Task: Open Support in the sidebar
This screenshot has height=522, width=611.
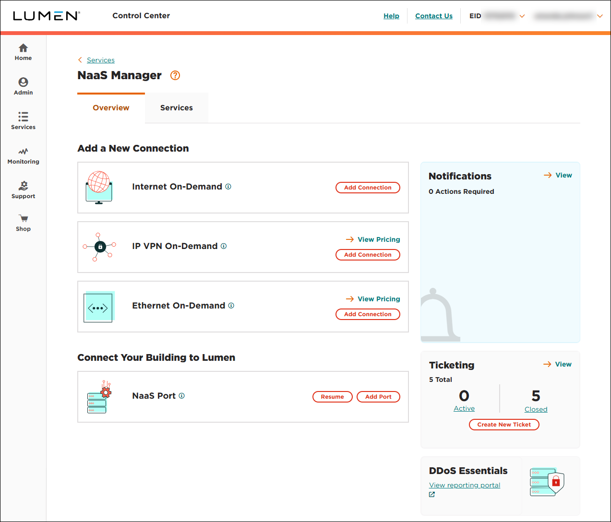Action: pos(23,190)
